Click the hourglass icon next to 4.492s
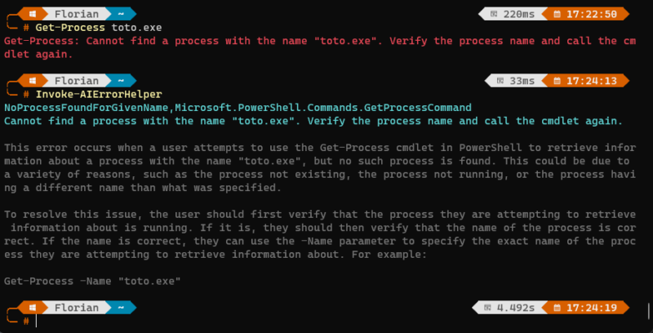The height and width of the screenshot is (333, 653). pos(486,308)
